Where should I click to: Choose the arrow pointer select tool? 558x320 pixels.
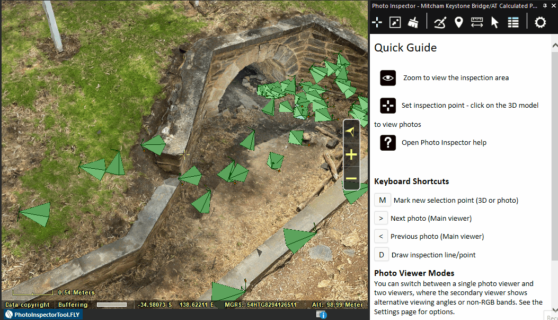pos(494,22)
